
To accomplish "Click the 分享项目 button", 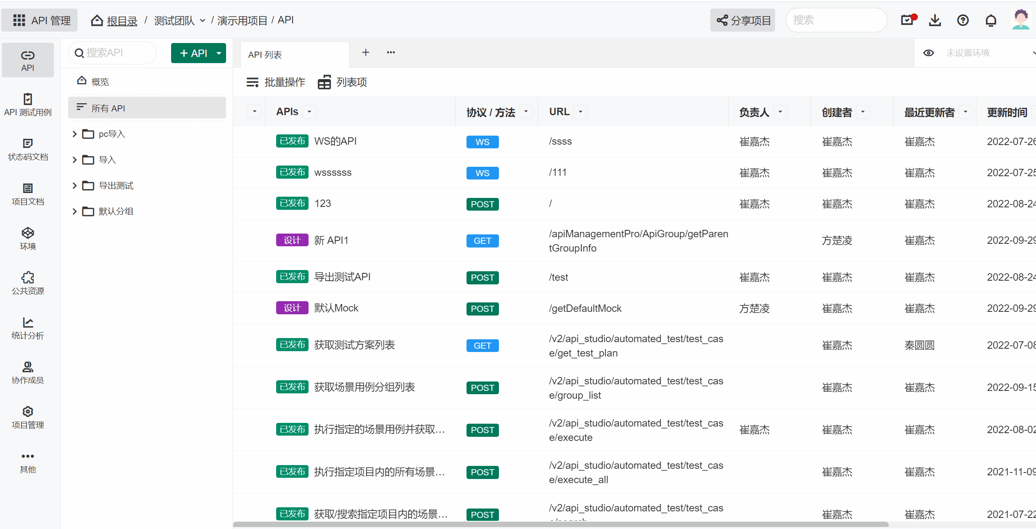I will [x=743, y=20].
